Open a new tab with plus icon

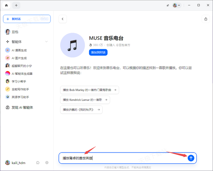[x=16, y=5]
